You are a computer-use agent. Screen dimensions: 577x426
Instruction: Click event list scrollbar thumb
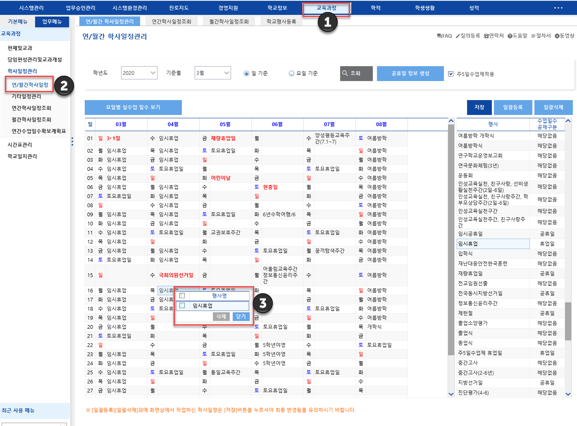(568, 321)
